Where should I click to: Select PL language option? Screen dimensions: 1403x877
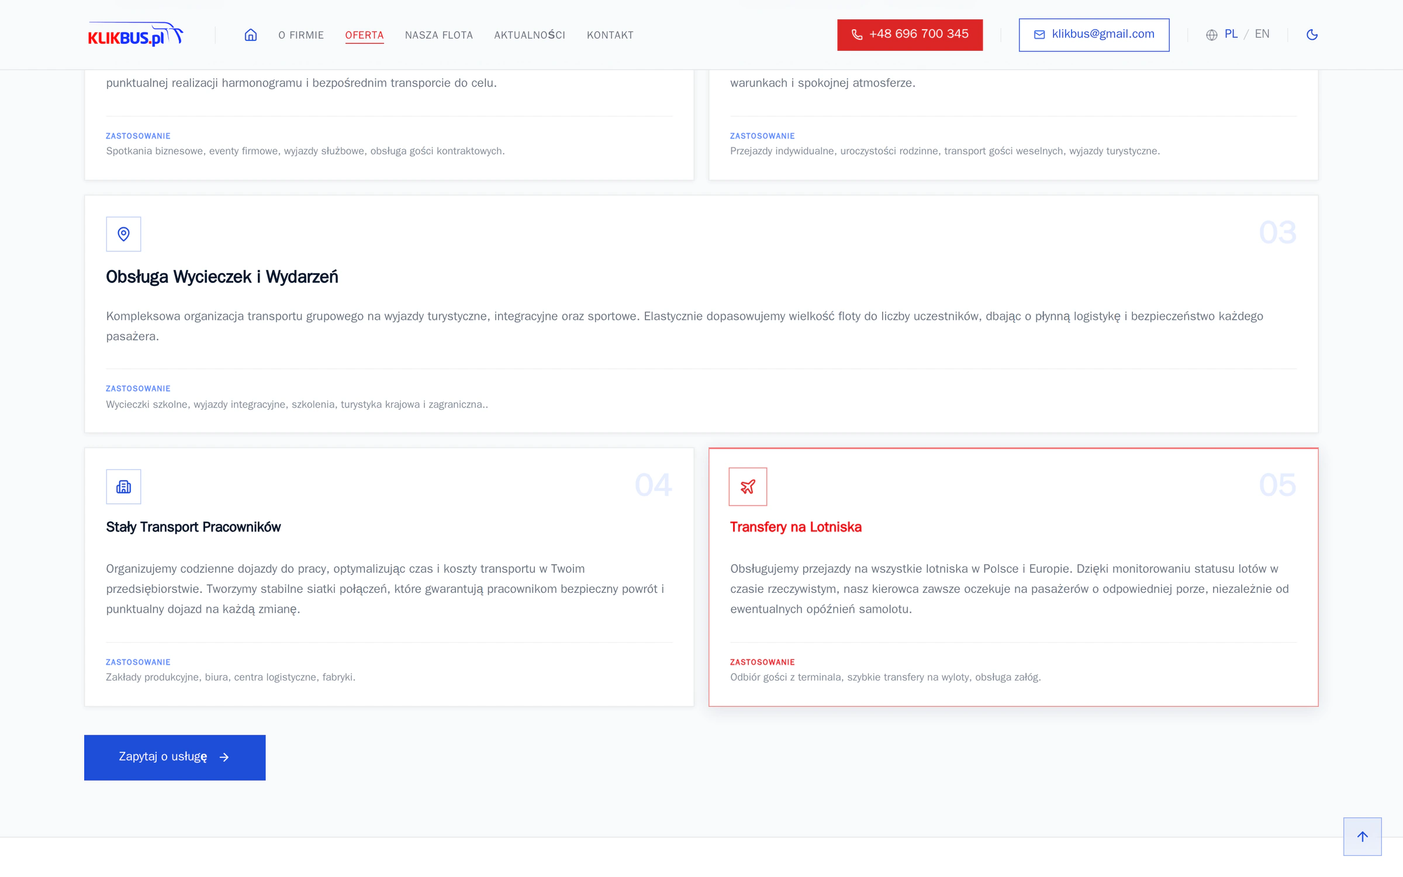coord(1231,34)
